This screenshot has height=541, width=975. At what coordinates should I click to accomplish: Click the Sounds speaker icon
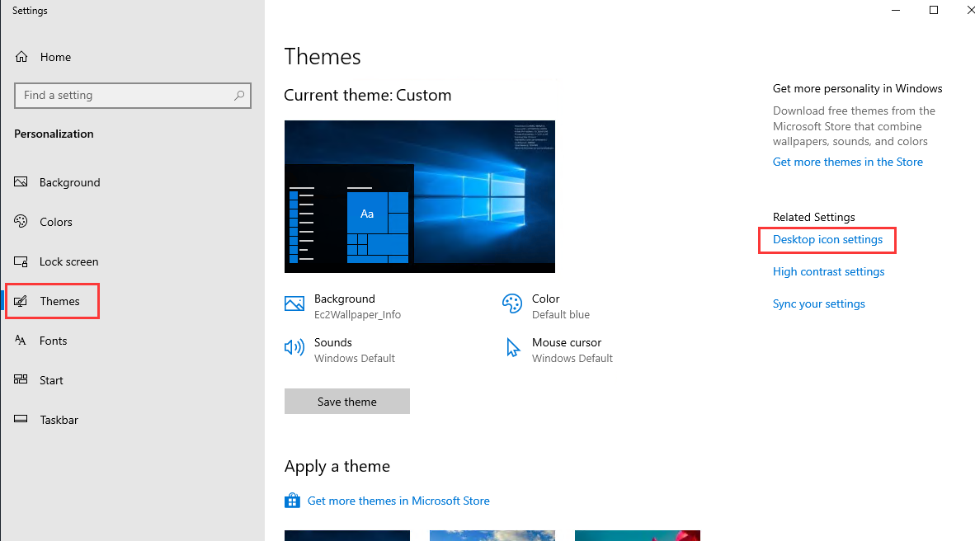tap(294, 347)
